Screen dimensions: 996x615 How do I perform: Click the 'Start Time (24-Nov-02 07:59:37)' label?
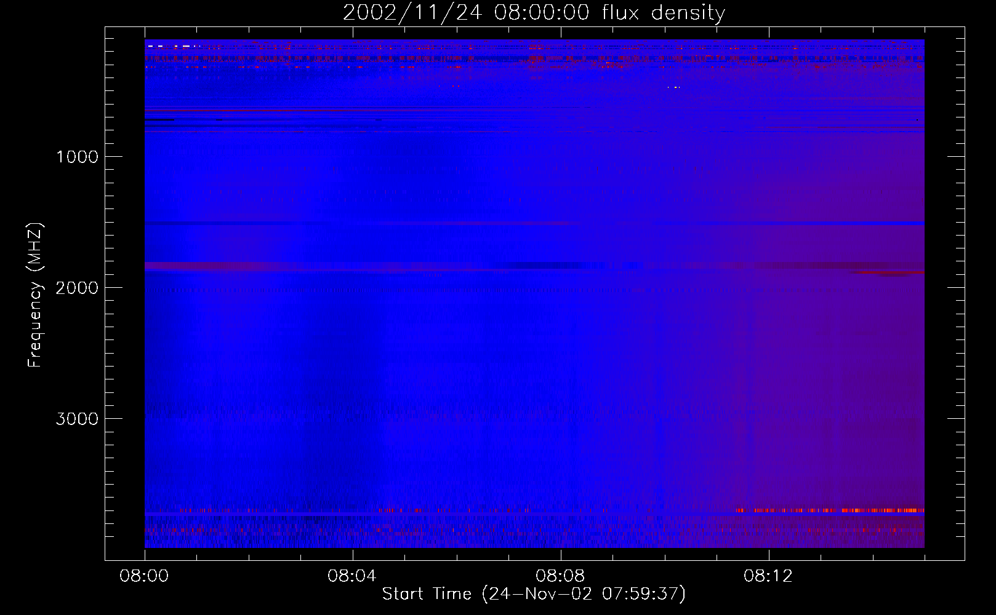pyautogui.click(x=534, y=594)
